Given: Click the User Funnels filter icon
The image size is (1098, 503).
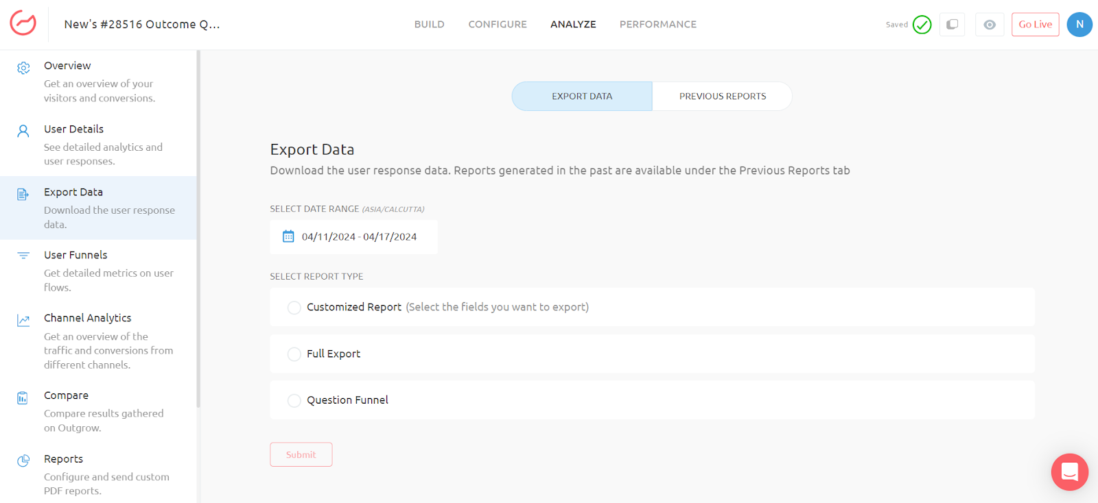Looking at the screenshot, I should [x=23, y=256].
